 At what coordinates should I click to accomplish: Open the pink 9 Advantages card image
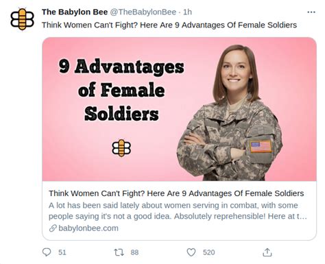click(180, 109)
